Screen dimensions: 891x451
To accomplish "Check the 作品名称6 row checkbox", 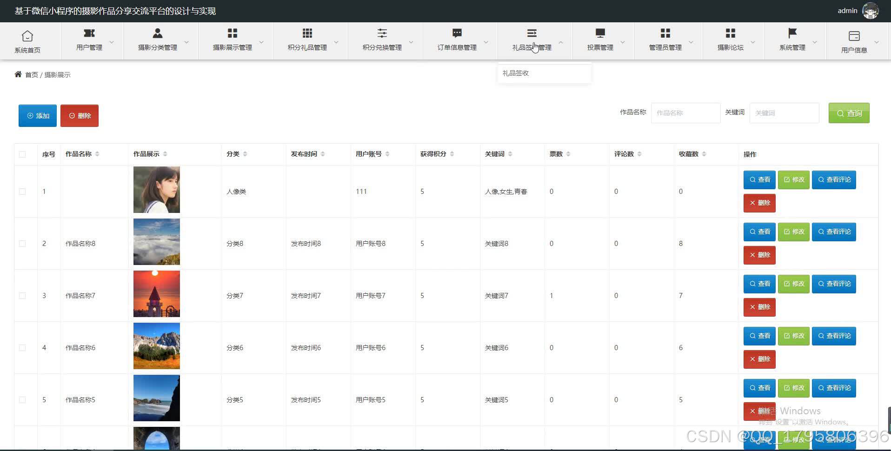I will pos(22,348).
